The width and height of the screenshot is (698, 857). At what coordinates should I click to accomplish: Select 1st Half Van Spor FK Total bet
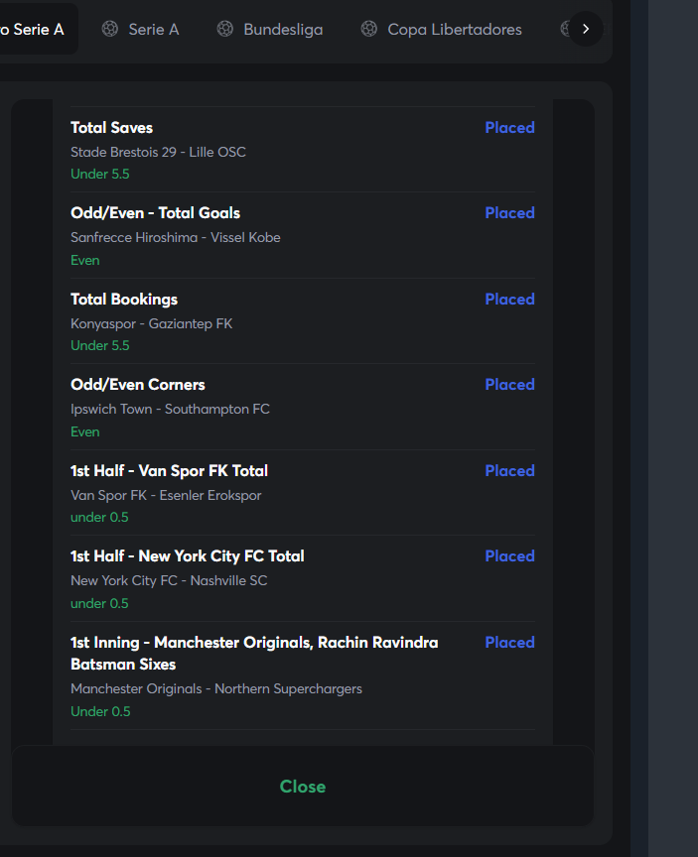[x=169, y=470]
